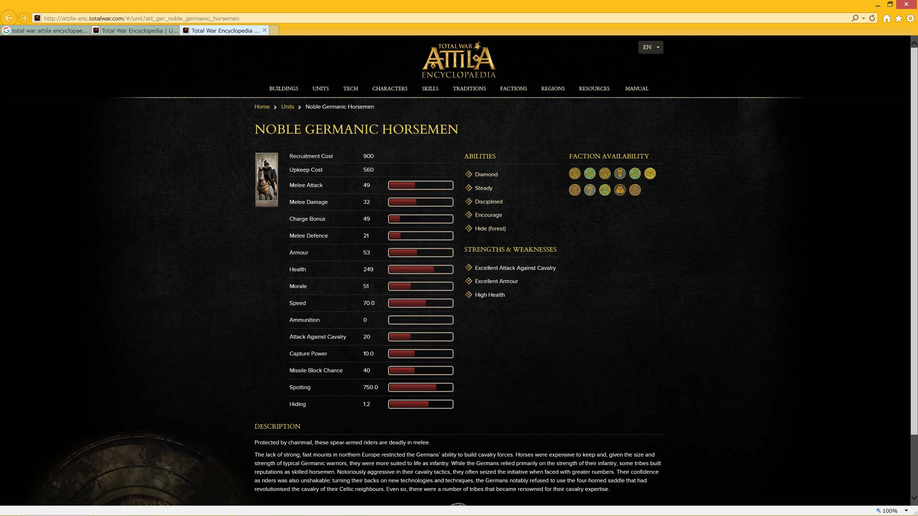Go to Units breadcrumb link
This screenshot has height=516, width=918.
[x=288, y=107]
